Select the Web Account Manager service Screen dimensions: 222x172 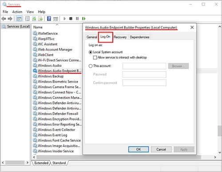pos(55,49)
